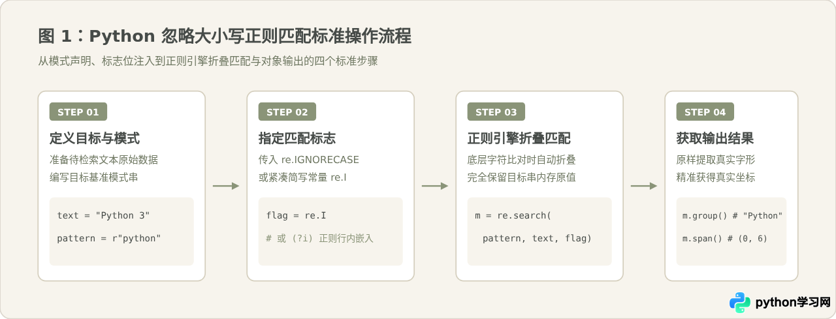
Task: Click the figure title "图 1：Python 忽略大小写正则匹配标准操作流程"
Action: [x=225, y=36]
